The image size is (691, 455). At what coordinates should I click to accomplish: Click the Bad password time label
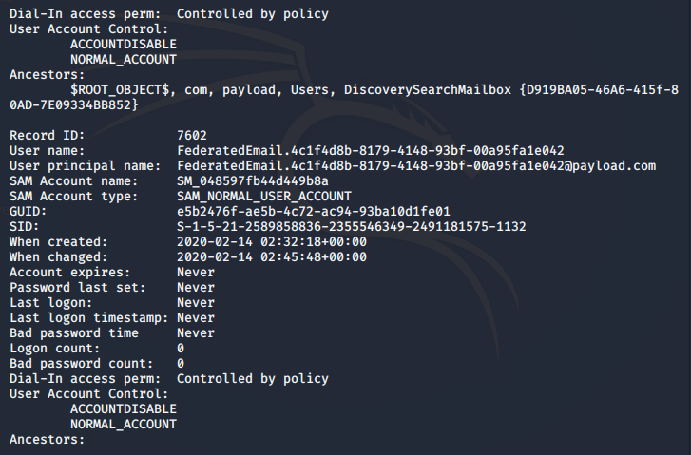[74, 332]
